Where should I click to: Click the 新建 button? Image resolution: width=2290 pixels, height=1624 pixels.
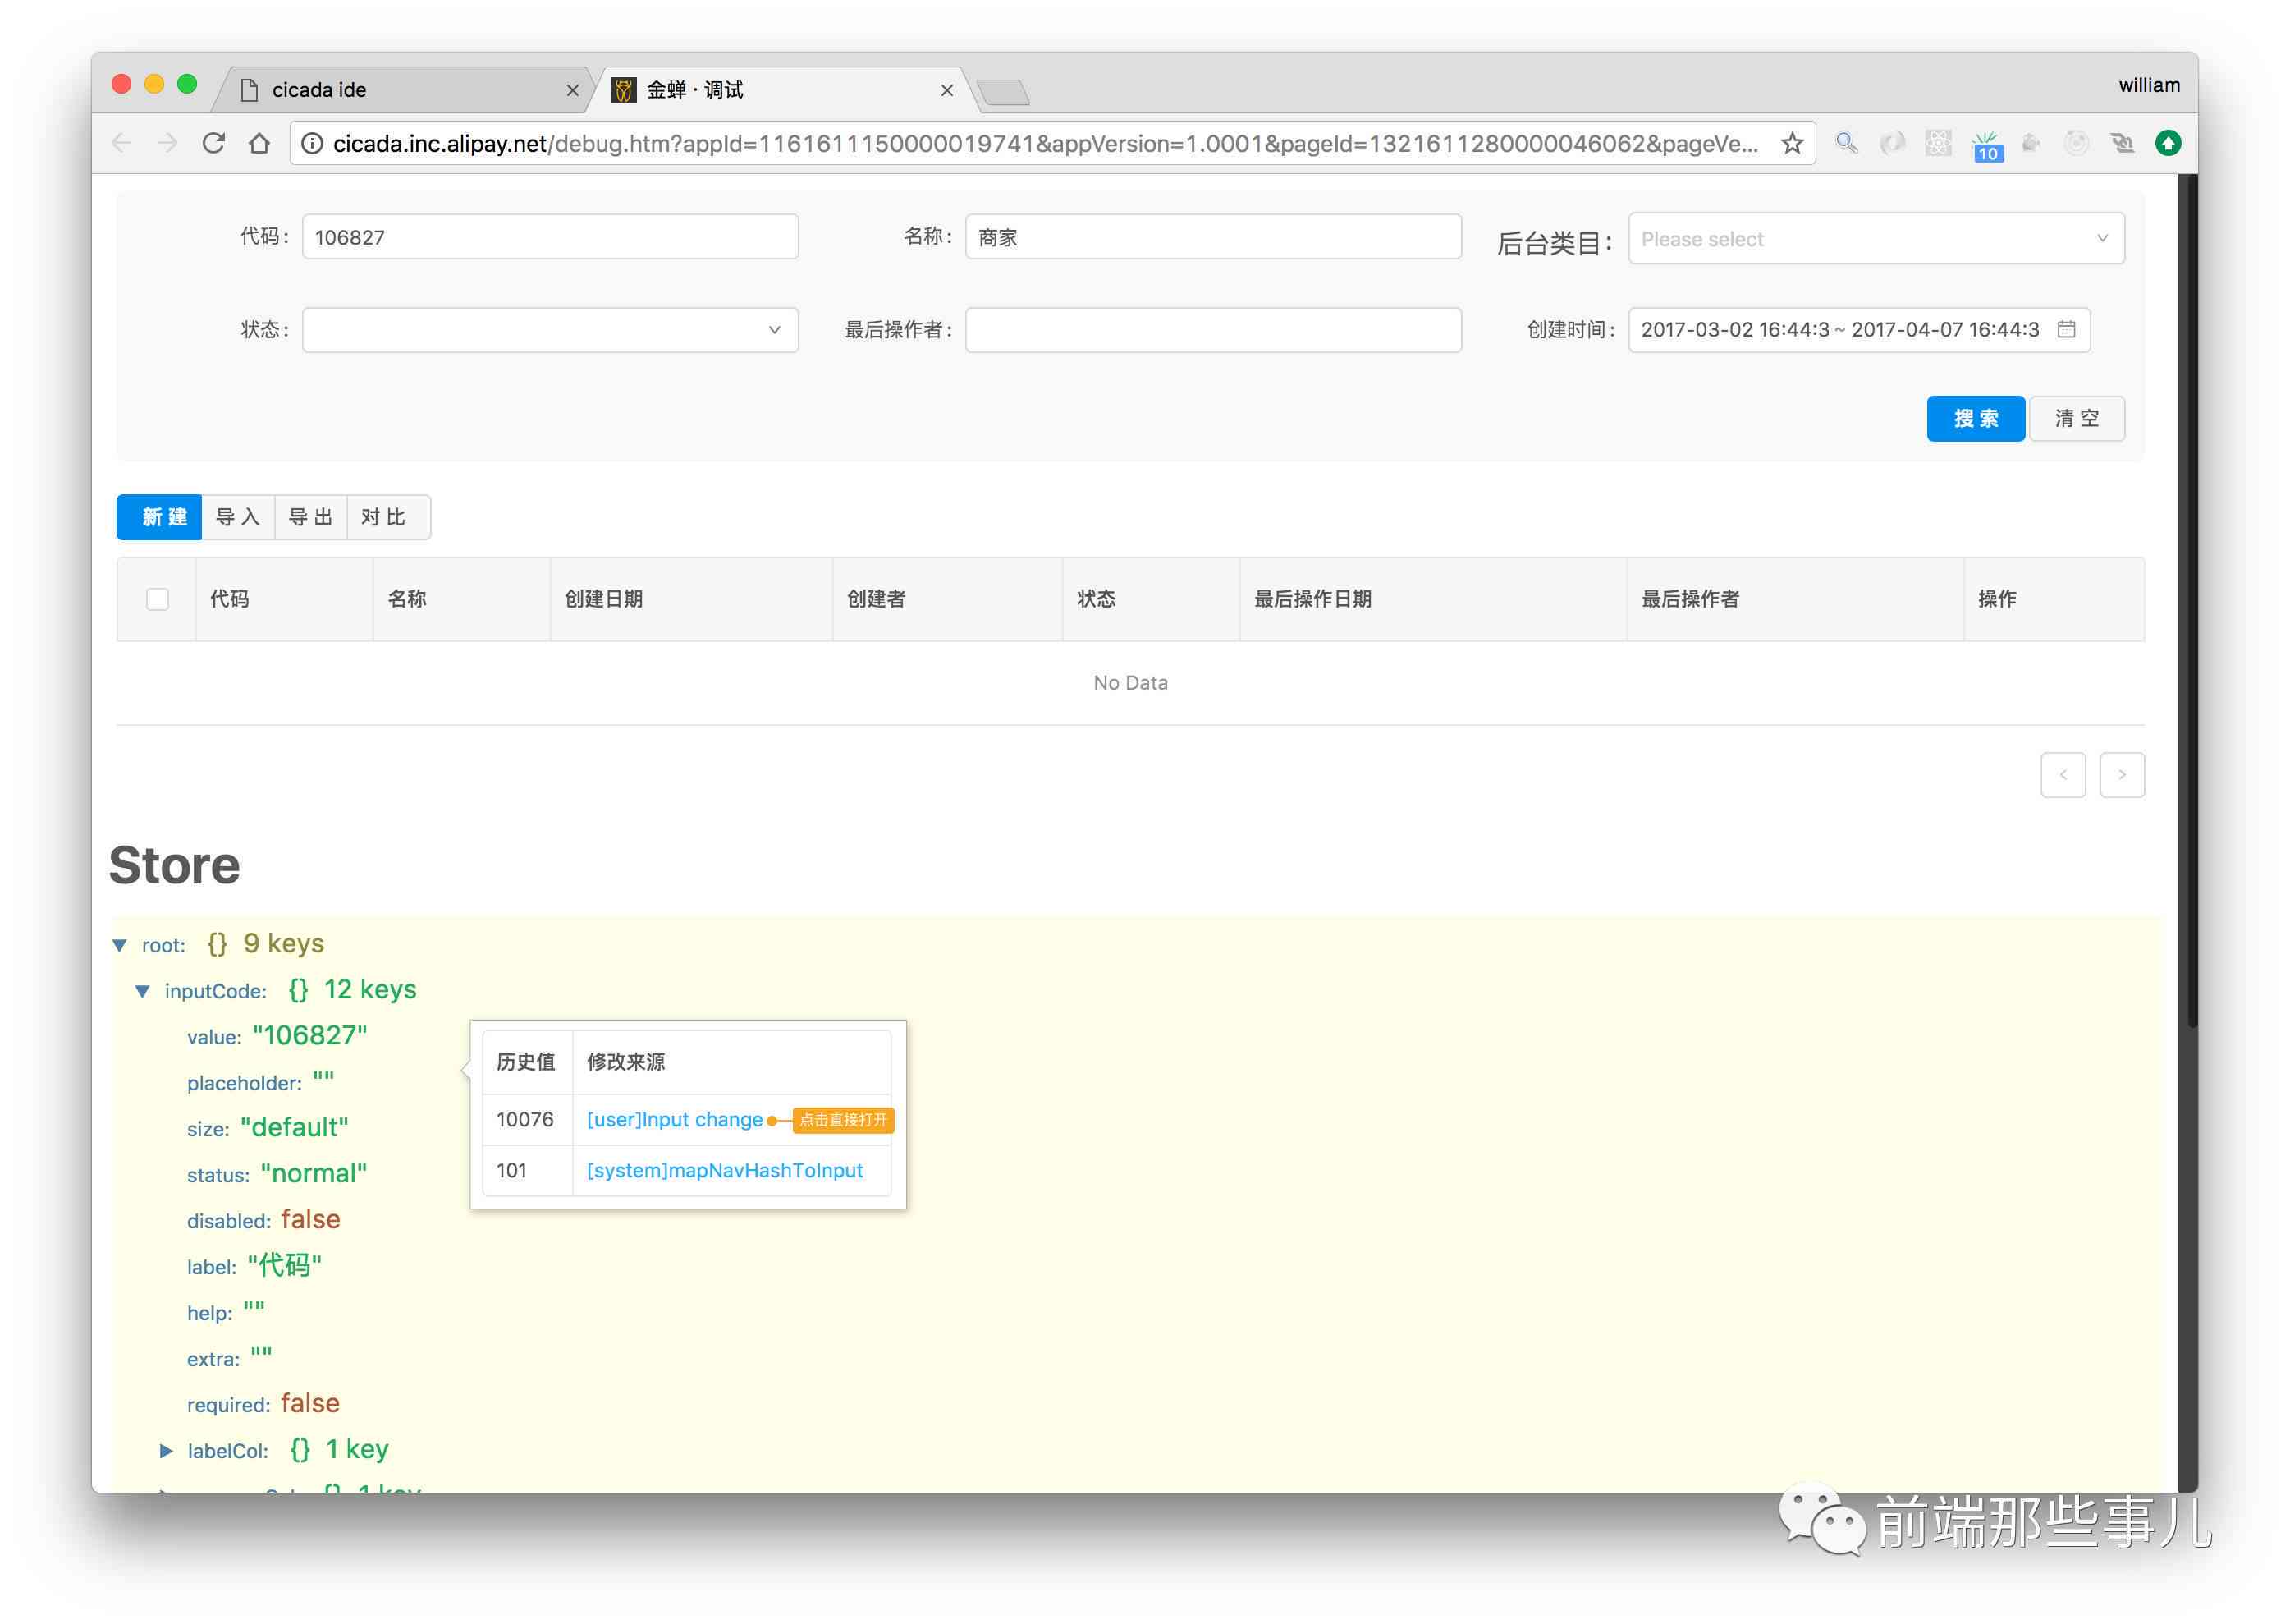pyautogui.click(x=159, y=517)
